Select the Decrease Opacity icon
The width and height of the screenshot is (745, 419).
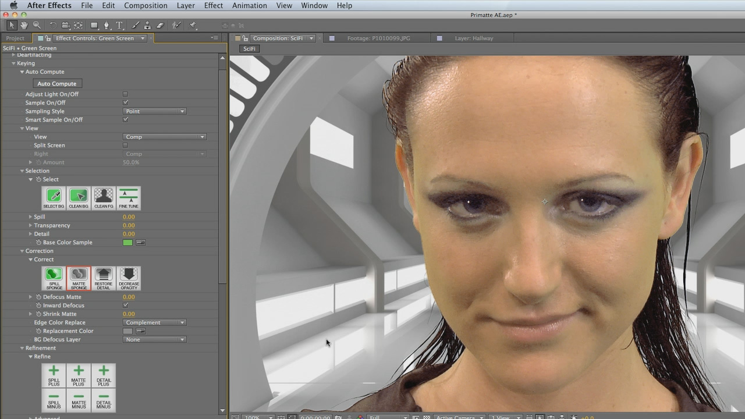(x=129, y=278)
